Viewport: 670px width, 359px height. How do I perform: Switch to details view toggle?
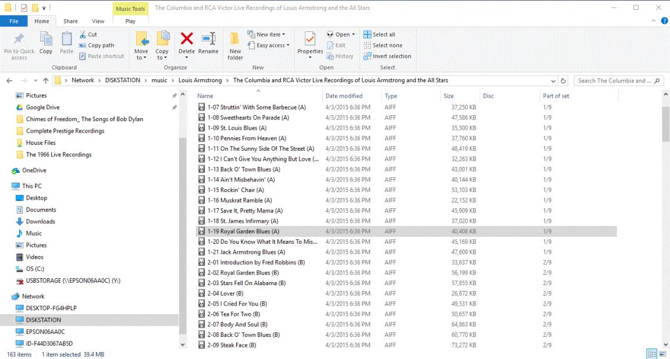(x=653, y=354)
